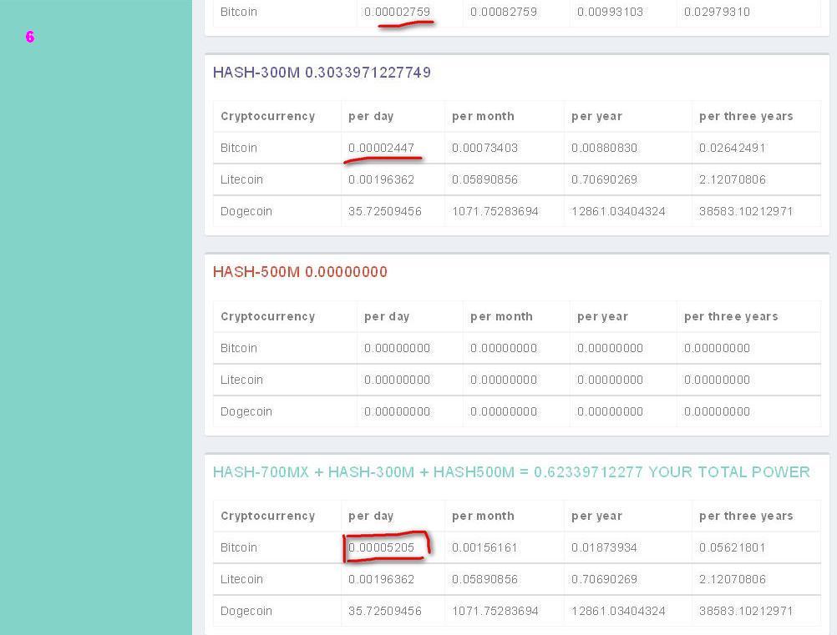The height and width of the screenshot is (635, 837).
Task: Click the 0.00082759 value in top table
Action: (504, 12)
